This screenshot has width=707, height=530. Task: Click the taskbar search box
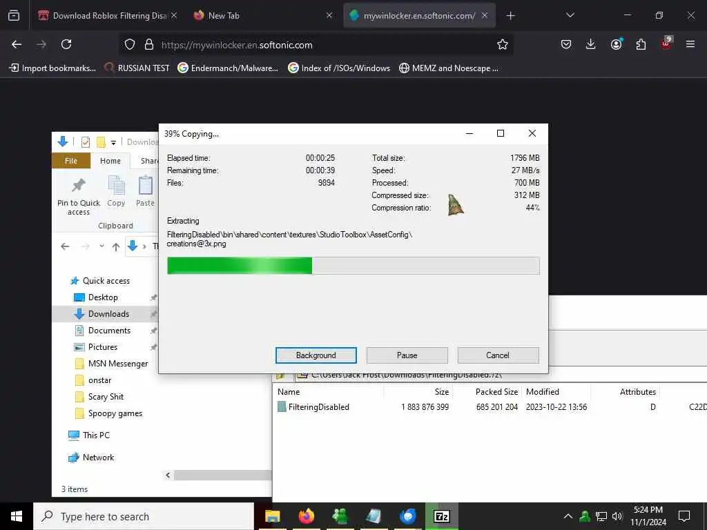[x=144, y=516]
